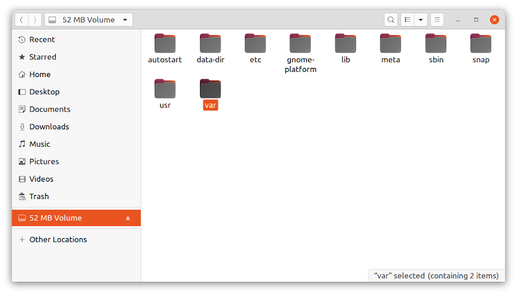This screenshot has width=517, height=295.
Task: Open Videos in the sidebar
Action: 76,179
